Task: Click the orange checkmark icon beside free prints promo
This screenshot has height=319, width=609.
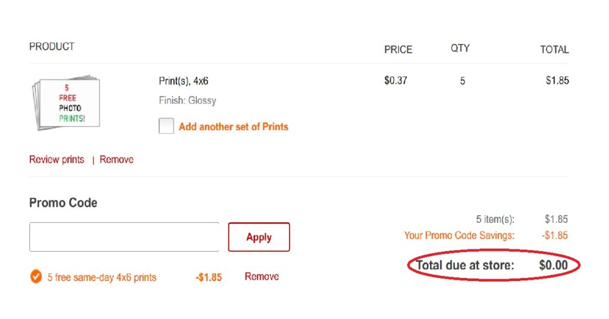Action: (36, 277)
